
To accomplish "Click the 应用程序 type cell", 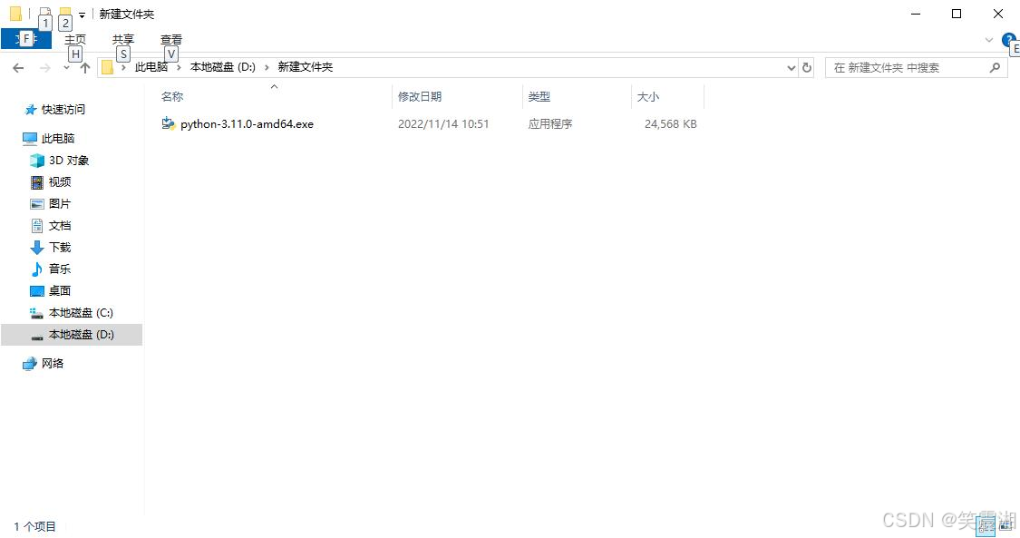I will point(550,123).
